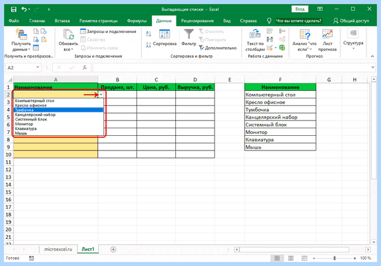This screenshot has height=266, width=381.
Task: Choose Монитор from the dropdown list
Action: point(59,124)
